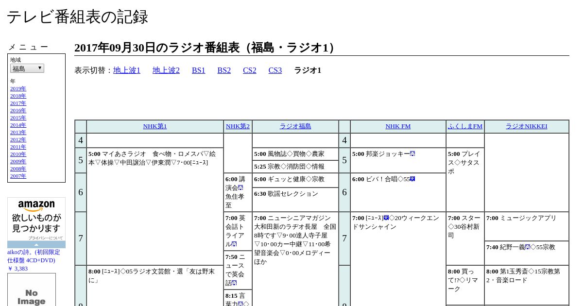Open the NHK第2 channel header link
This screenshot has width=583, height=306.
238,126
